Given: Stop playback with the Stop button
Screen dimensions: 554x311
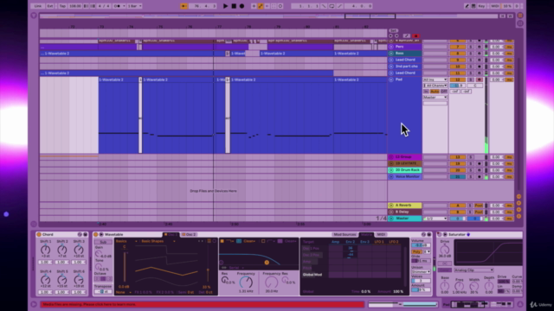Looking at the screenshot, I should point(234,6).
